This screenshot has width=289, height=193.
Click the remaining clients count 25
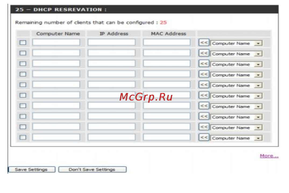coord(163,23)
